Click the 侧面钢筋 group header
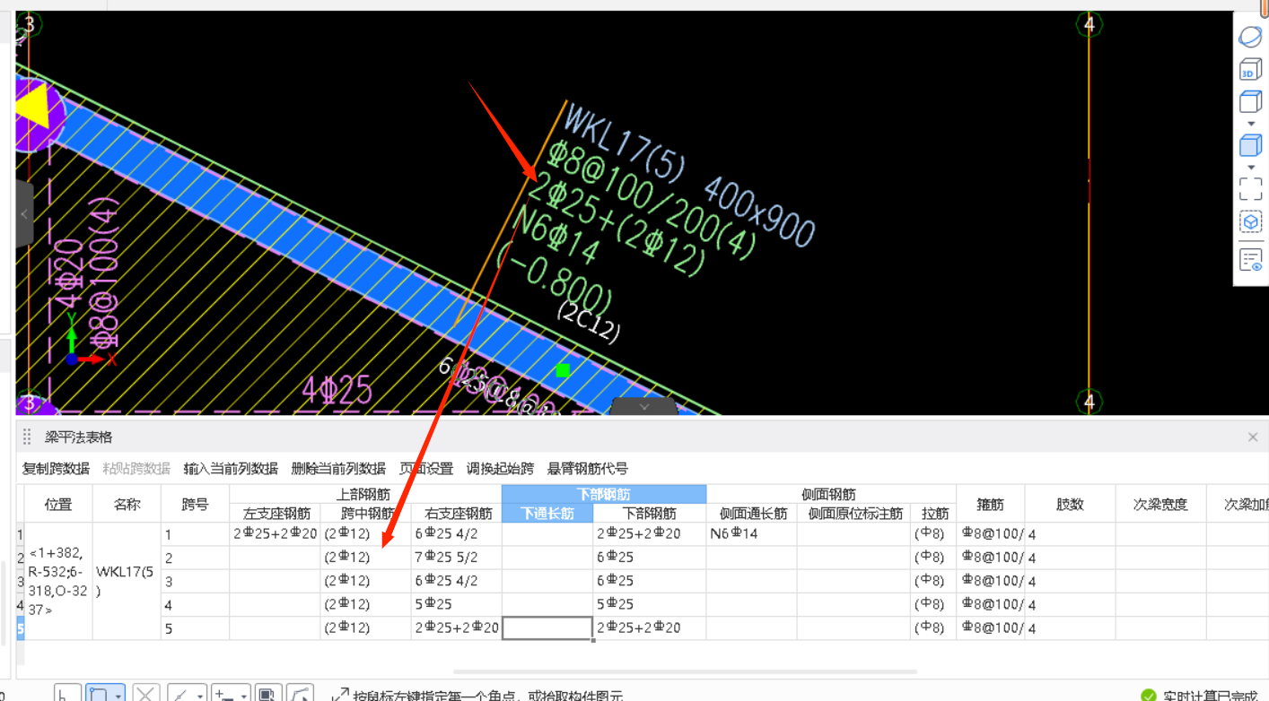The height and width of the screenshot is (701, 1269). pyautogui.click(x=831, y=494)
